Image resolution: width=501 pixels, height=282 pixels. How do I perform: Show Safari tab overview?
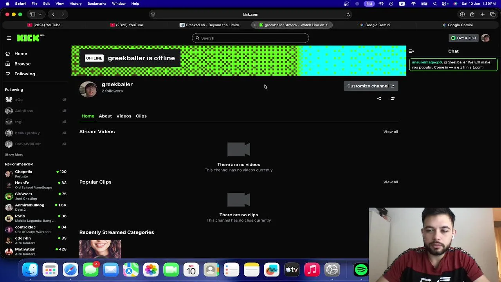coord(493,14)
